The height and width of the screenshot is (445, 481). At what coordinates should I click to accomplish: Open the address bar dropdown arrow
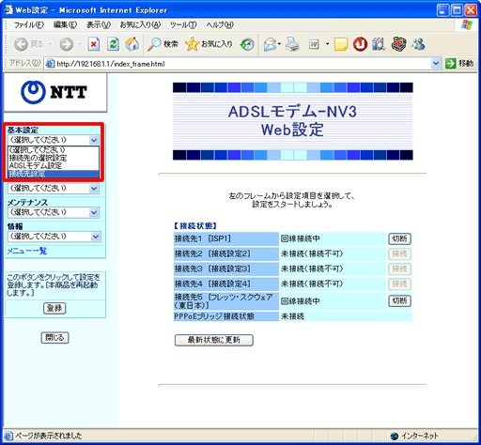pyautogui.click(x=436, y=64)
